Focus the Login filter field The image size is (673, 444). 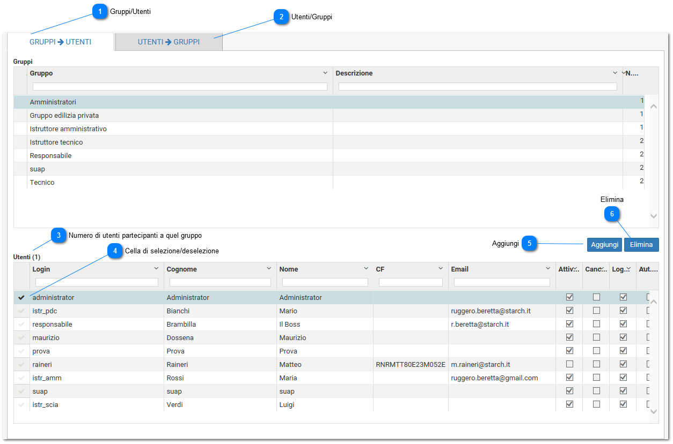(97, 282)
